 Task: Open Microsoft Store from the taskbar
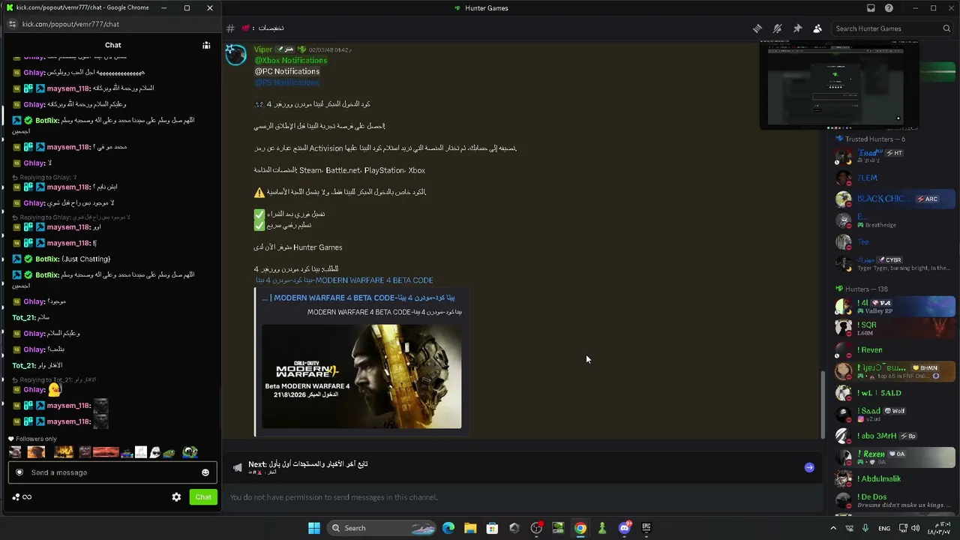[492, 528]
